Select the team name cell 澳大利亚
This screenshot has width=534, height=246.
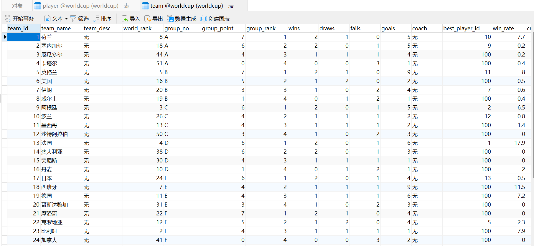pyautogui.click(x=62, y=152)
